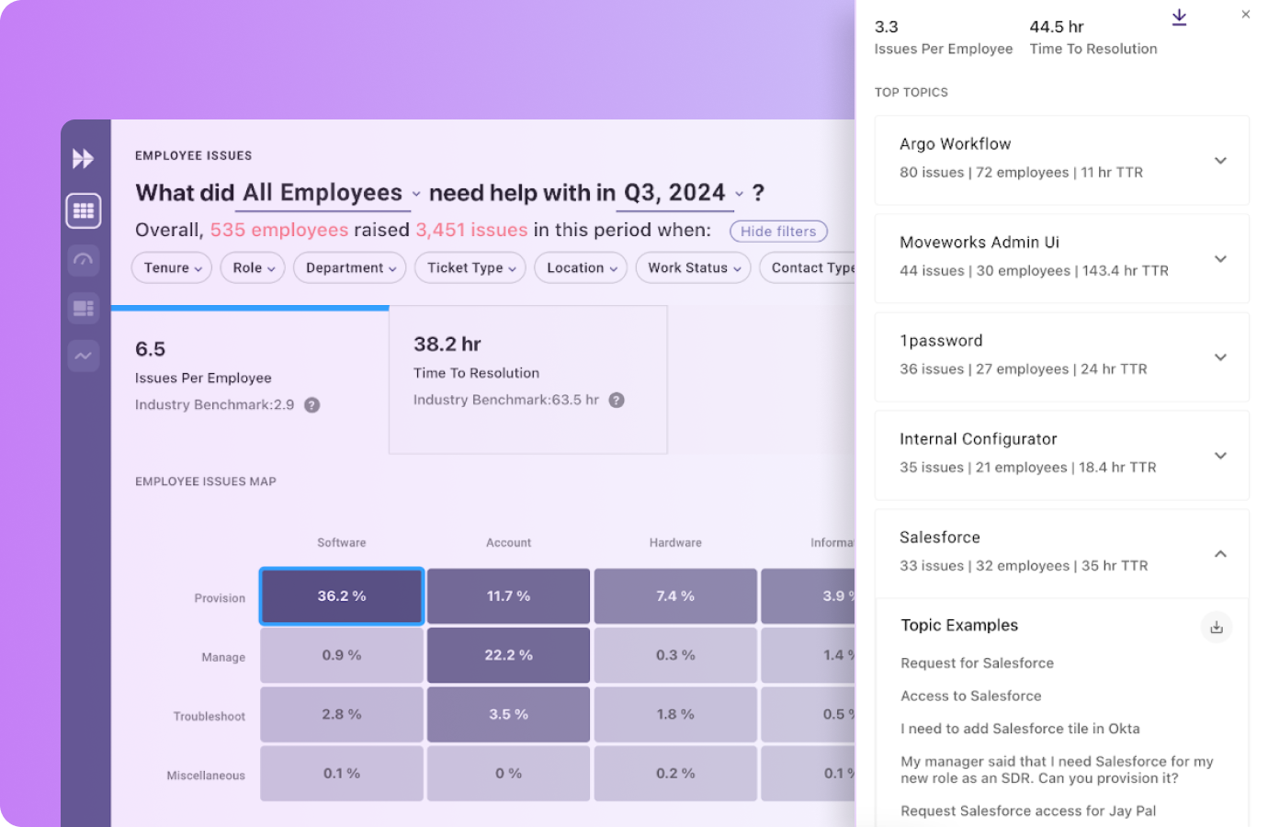Select the grid dashboard icon in sidebar
The height and width of the screenshot is (827, 1268).
coord(83,210)
